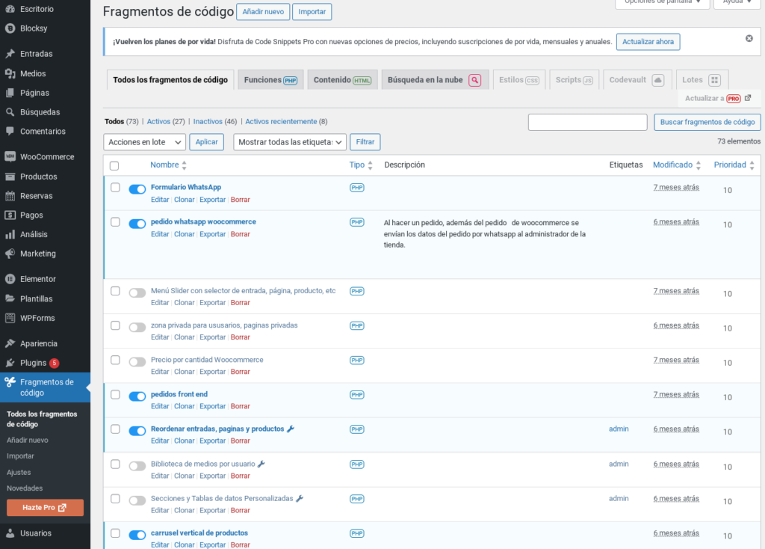Click the Reservas calendar icon

10,196
